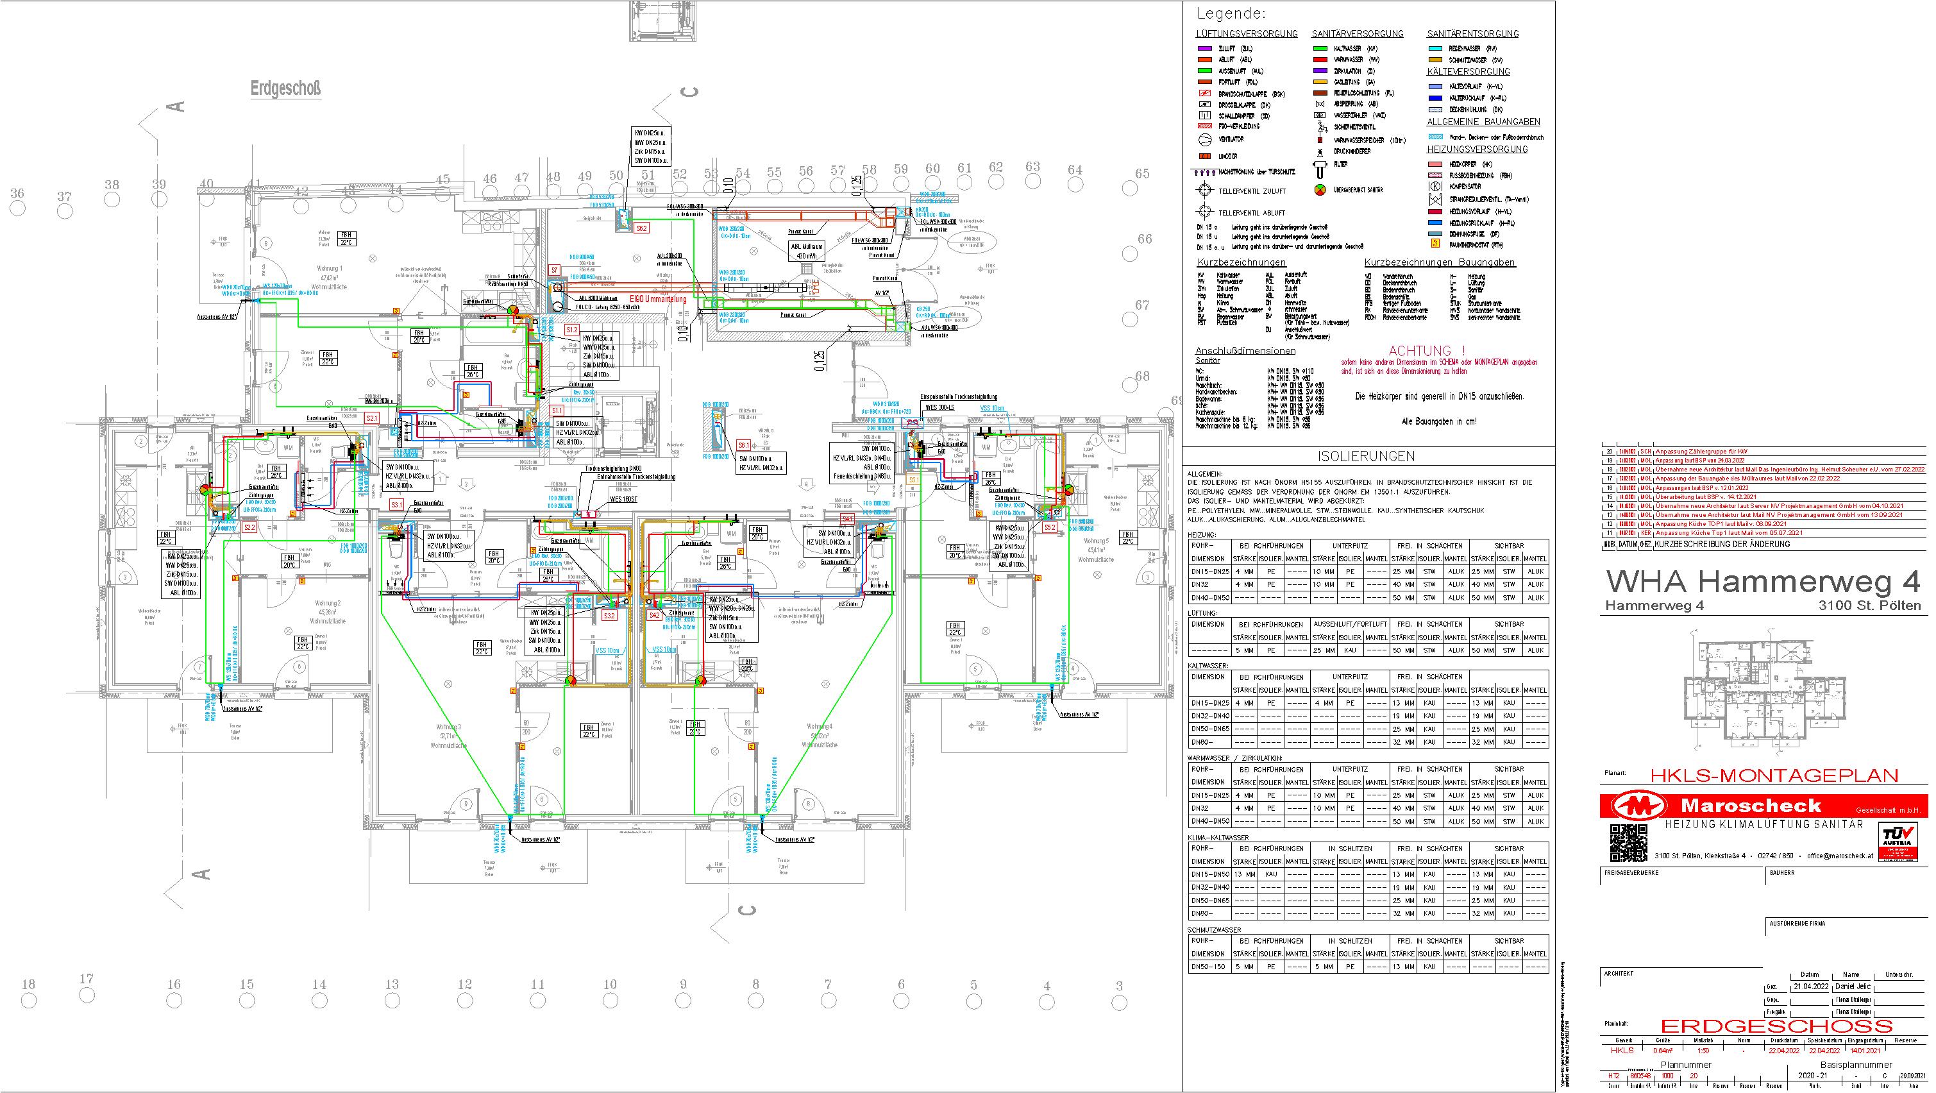The width and height of the screenshot is (1936, 1093).
Task: Click the red ACHTUNG ! warning heading
Action: click(1426, 351)
